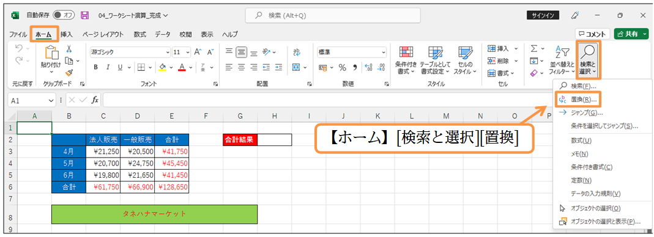Click the Decrease Indent icon
The width and height of the screenshot is (654, 237).
[x=266, y=67]
